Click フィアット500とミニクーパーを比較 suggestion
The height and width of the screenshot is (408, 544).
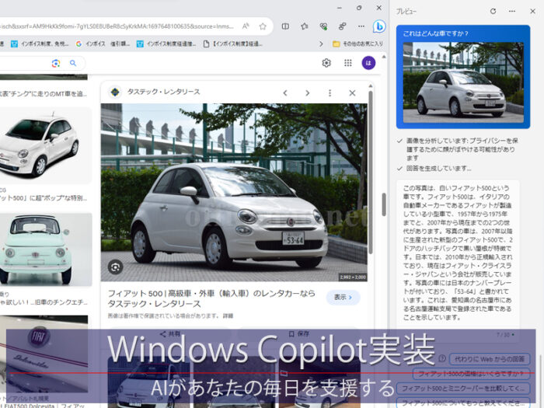[x=463, y=389]
